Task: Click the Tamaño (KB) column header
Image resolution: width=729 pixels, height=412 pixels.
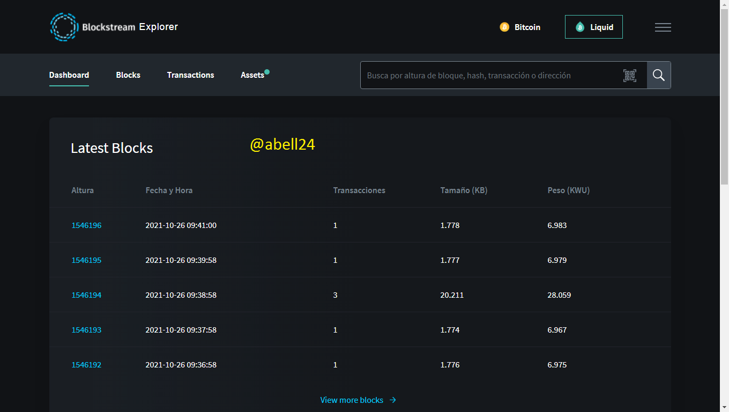Action: pyautogui.click(x=464, y=190)
